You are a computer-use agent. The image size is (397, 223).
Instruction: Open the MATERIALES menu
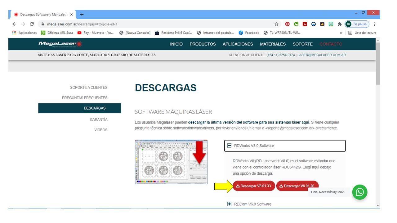pos(273,44)
